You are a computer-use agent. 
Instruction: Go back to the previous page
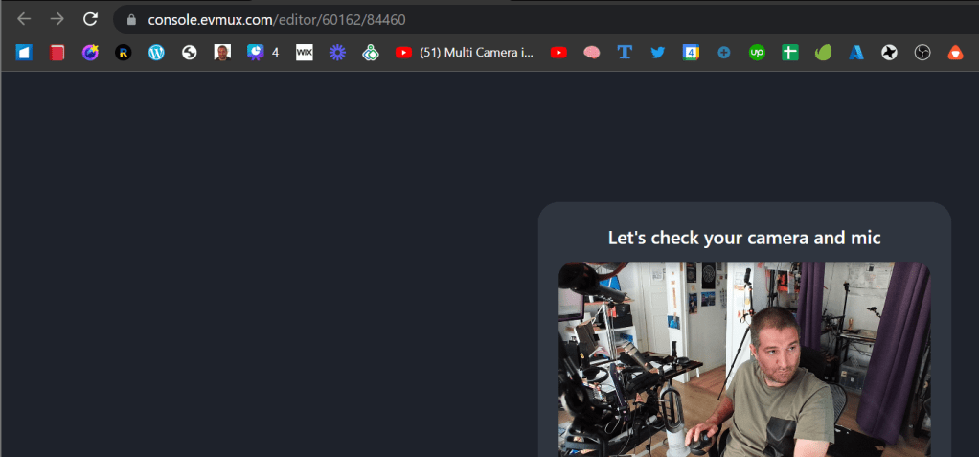[x=24, y=19]
